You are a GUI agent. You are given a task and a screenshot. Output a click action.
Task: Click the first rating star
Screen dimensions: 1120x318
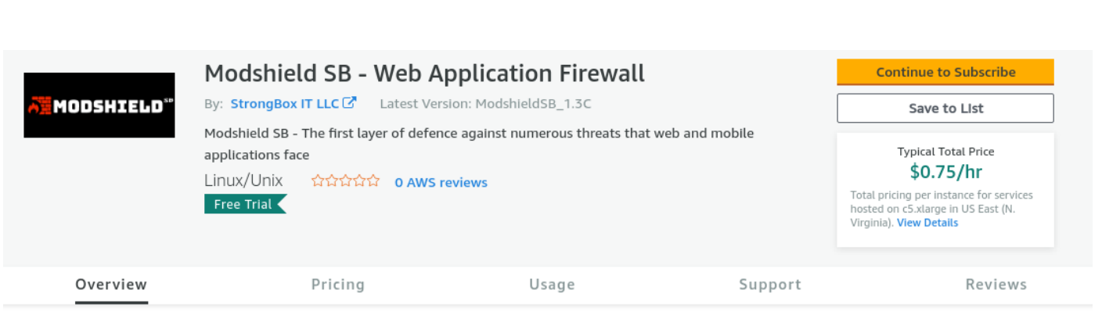click(x=318, y=181)
